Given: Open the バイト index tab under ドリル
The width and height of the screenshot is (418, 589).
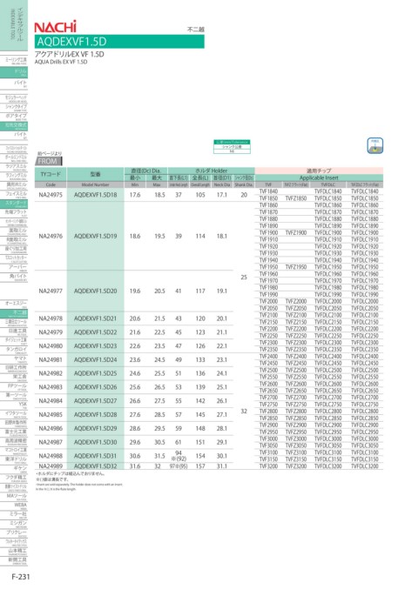Looking at the screenshot, I should (14, 83).
